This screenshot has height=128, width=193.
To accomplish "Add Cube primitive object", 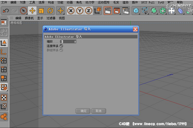I will tap(136, 11).
